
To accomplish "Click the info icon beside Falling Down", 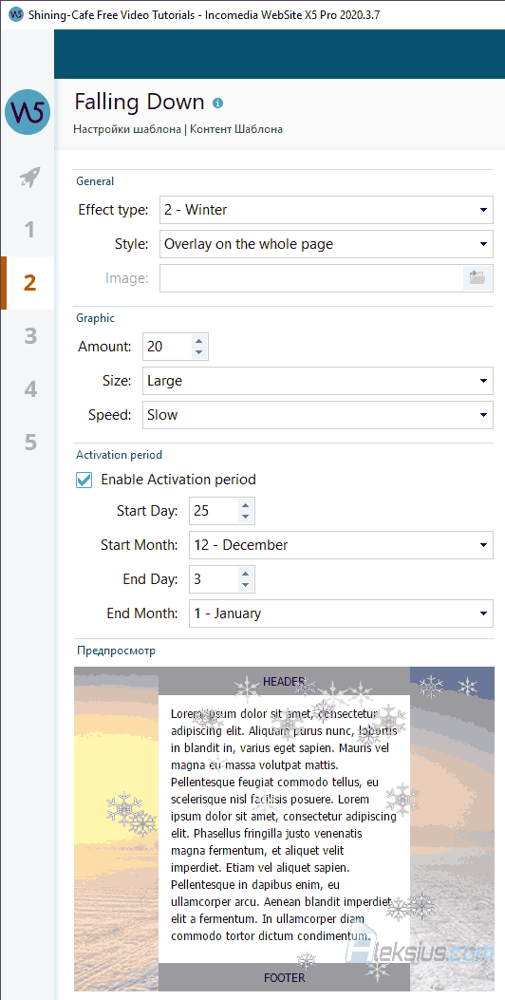I will (x=218, y=103).
